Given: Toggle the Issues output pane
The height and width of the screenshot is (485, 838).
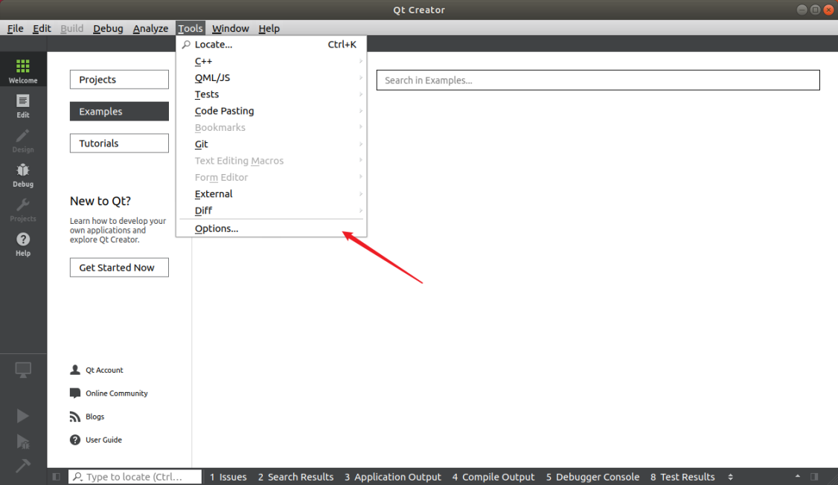Looking at the screenshot, I should (x=228, y=477).
